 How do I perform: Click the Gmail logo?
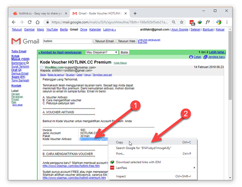tap(25, 41)
